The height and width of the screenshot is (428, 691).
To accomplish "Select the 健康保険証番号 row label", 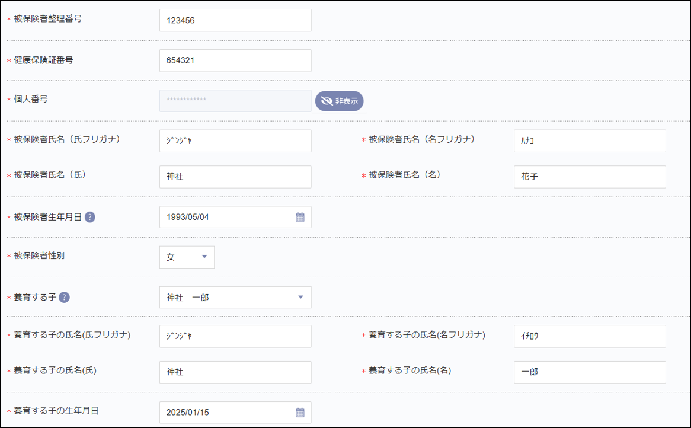I will (44, 59).
